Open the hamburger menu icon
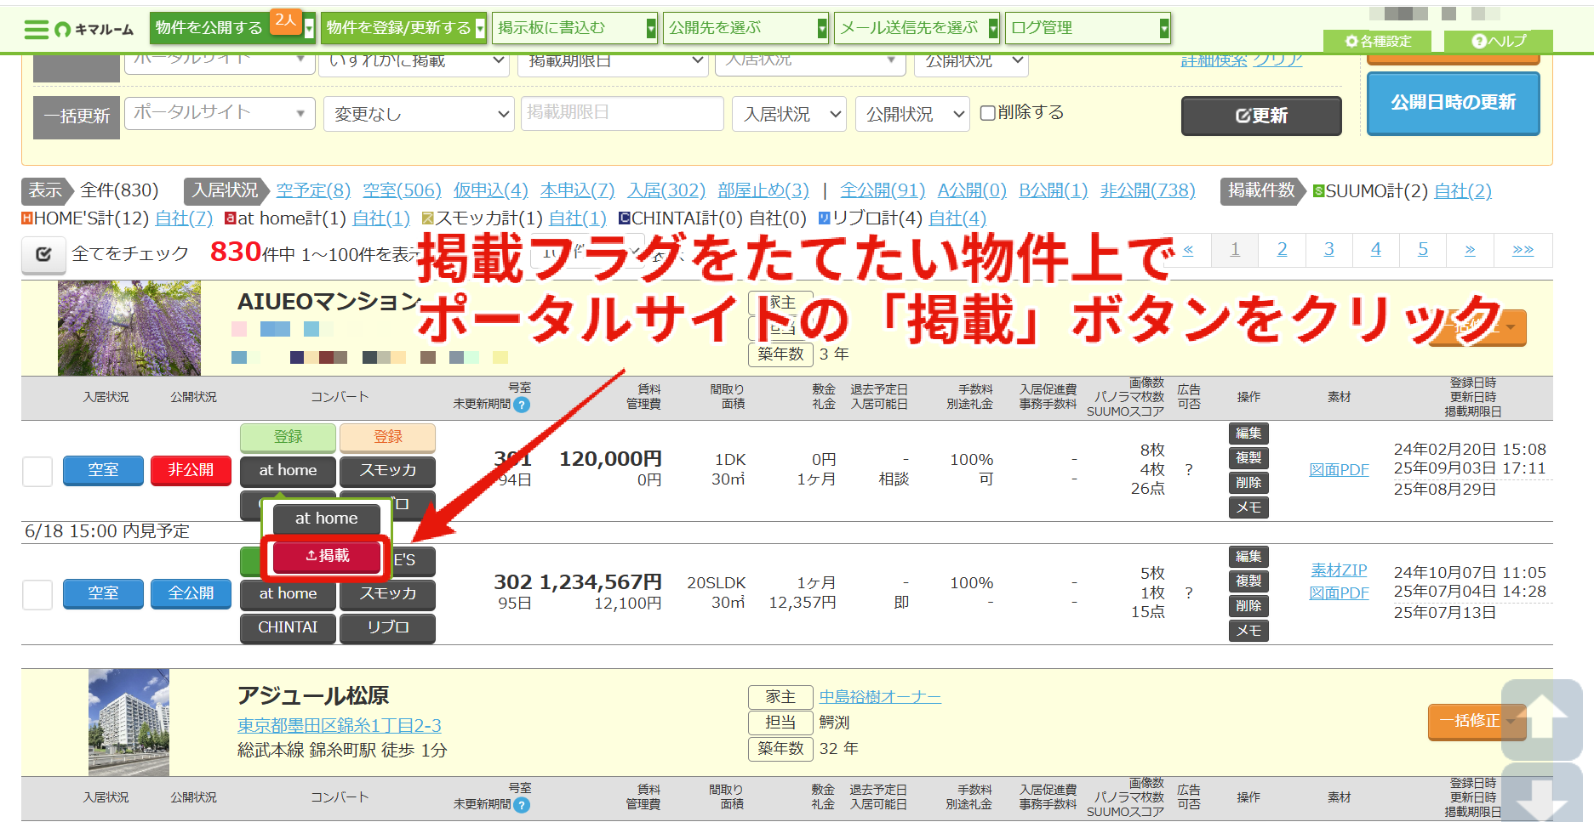 click(37, 30)
